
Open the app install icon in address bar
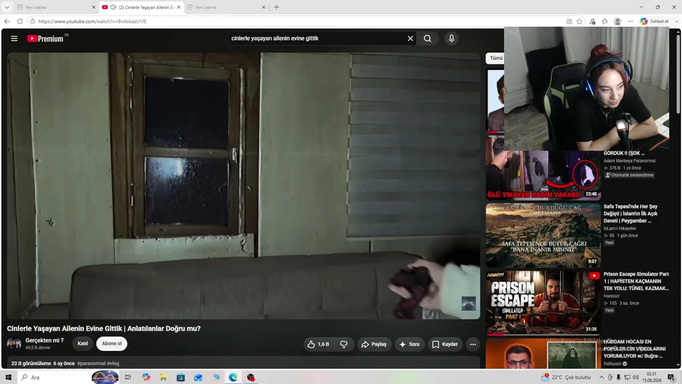tap(569, 21)
